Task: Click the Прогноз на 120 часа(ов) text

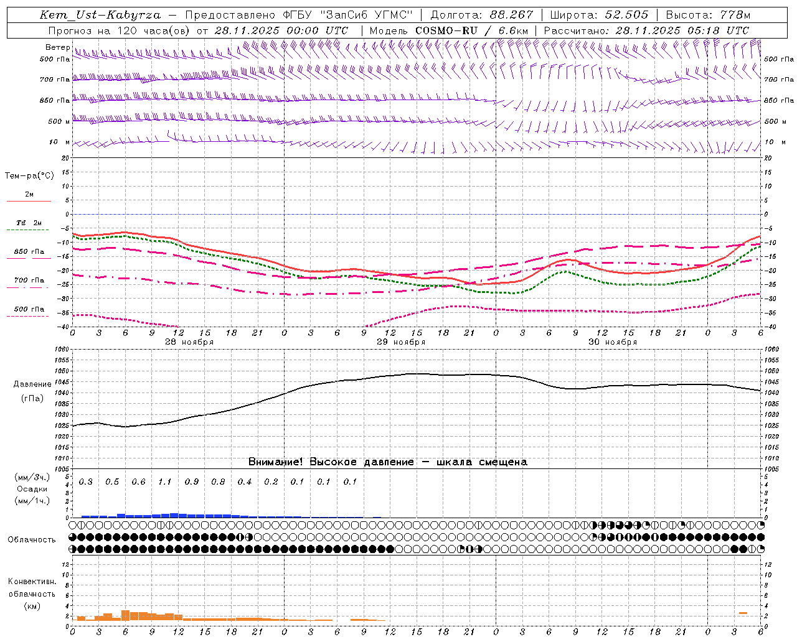Action: [x=120, y=30]
